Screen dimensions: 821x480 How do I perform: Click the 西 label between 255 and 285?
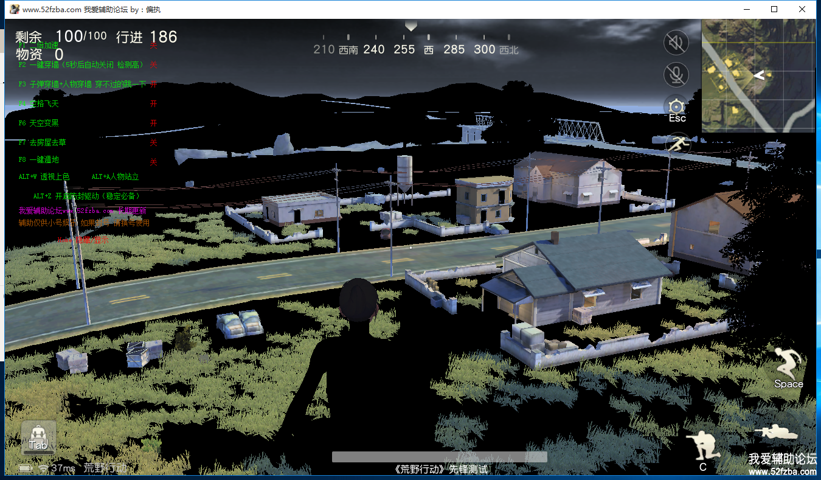pyautogui.click(x=429, y=50)
